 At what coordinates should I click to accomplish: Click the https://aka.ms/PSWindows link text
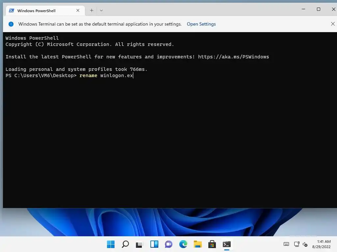(233, 57)
